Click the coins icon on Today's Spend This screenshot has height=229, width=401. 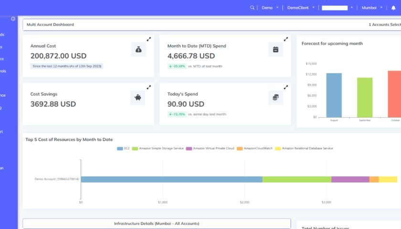point(275,97)
